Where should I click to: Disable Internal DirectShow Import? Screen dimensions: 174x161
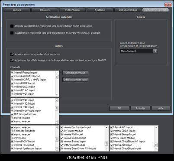click(112, 148)
